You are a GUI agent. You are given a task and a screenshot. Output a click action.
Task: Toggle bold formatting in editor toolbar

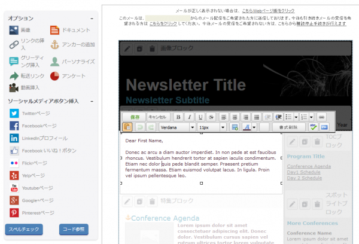pos(178,117)
